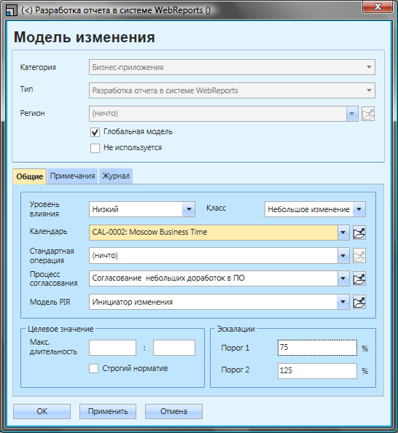This screenshot has width=398, height=433.
Task: Click the Порог 2 input field
Action: click(x=317, y=371)
